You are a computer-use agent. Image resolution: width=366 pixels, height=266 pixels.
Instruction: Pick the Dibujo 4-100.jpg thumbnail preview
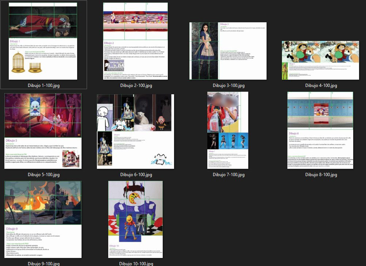[x=321, y=60]
